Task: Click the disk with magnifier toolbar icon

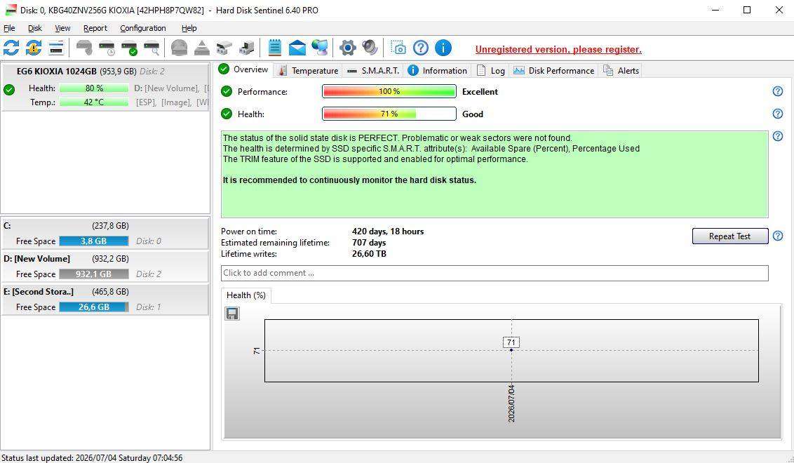Action: pyautogui.click(x=152, y=48)
